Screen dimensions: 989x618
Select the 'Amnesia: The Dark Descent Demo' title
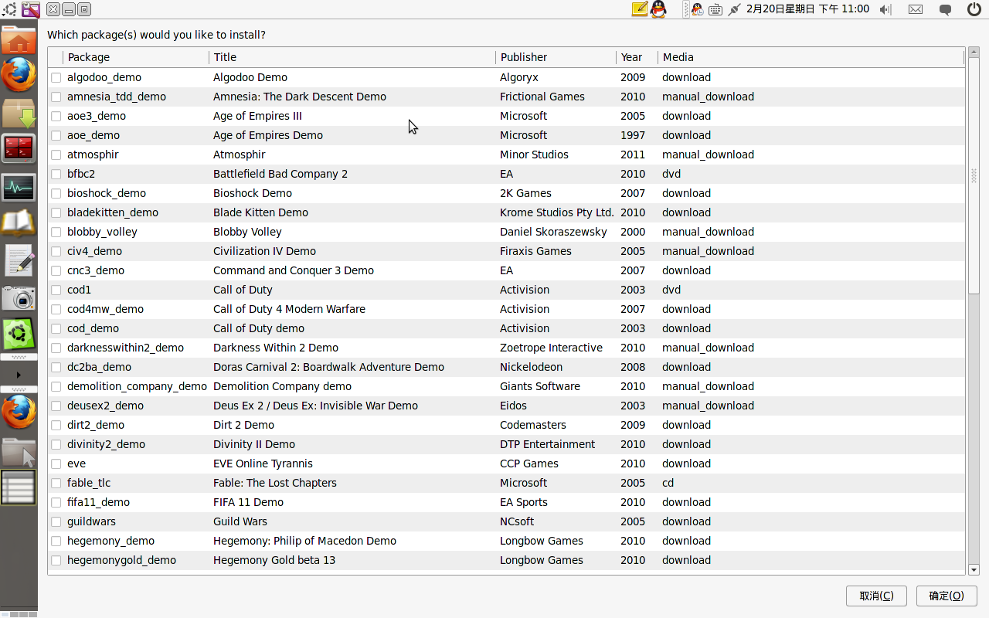pos(300,97)
